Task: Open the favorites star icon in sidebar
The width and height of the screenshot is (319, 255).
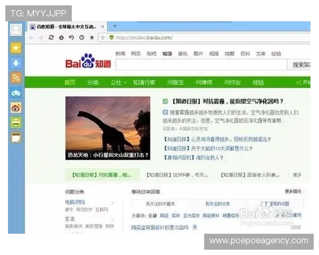Action: click(x=16, y=48)
